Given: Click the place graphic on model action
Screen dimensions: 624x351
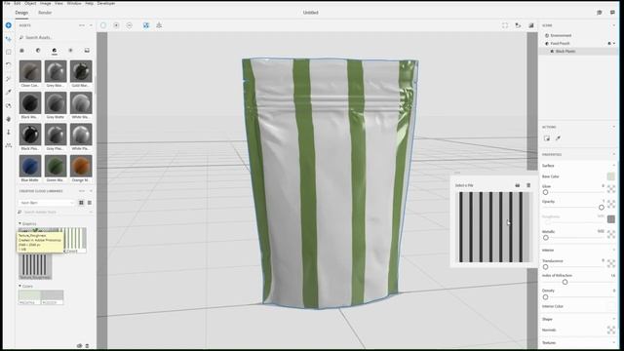Looking at the screenshot, I should 547,138.
